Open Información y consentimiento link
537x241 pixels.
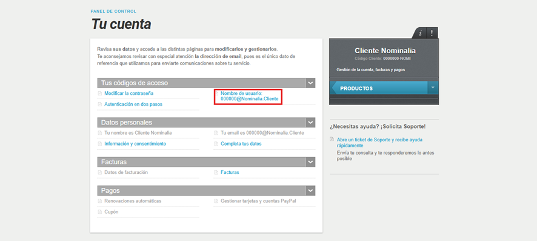tap(135, 144)
